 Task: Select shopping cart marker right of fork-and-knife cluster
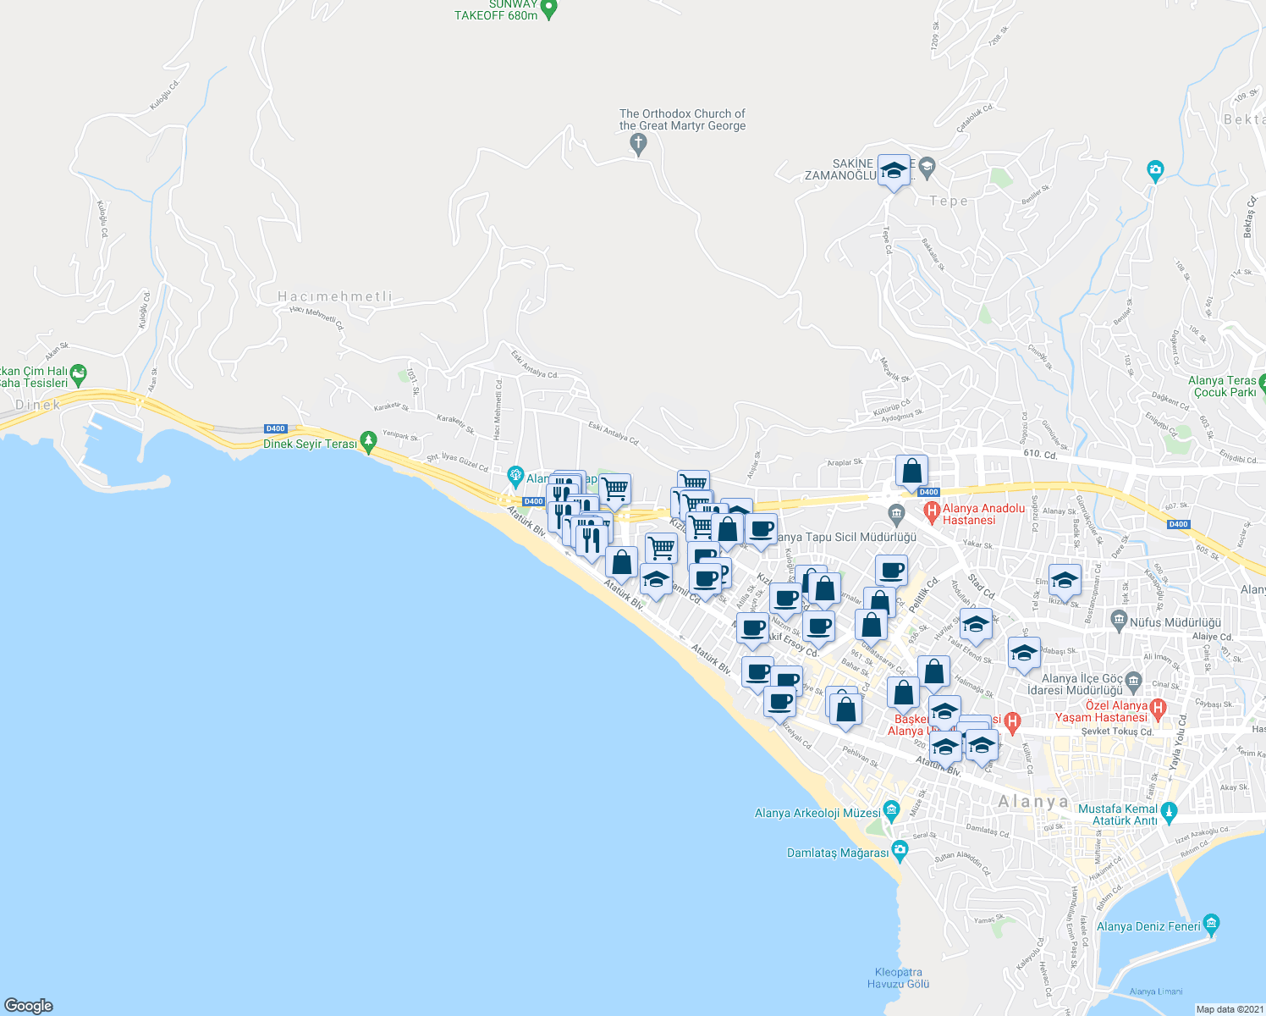click(x=615, y=489)
